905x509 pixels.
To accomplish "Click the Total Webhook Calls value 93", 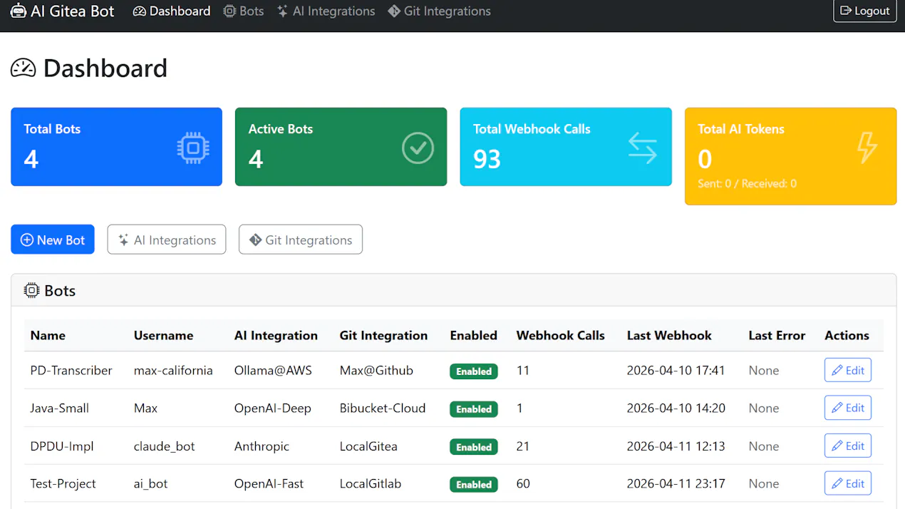I will 487,158.
